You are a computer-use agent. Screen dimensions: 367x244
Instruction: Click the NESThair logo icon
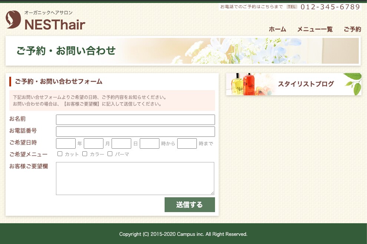tap(13, 19)
